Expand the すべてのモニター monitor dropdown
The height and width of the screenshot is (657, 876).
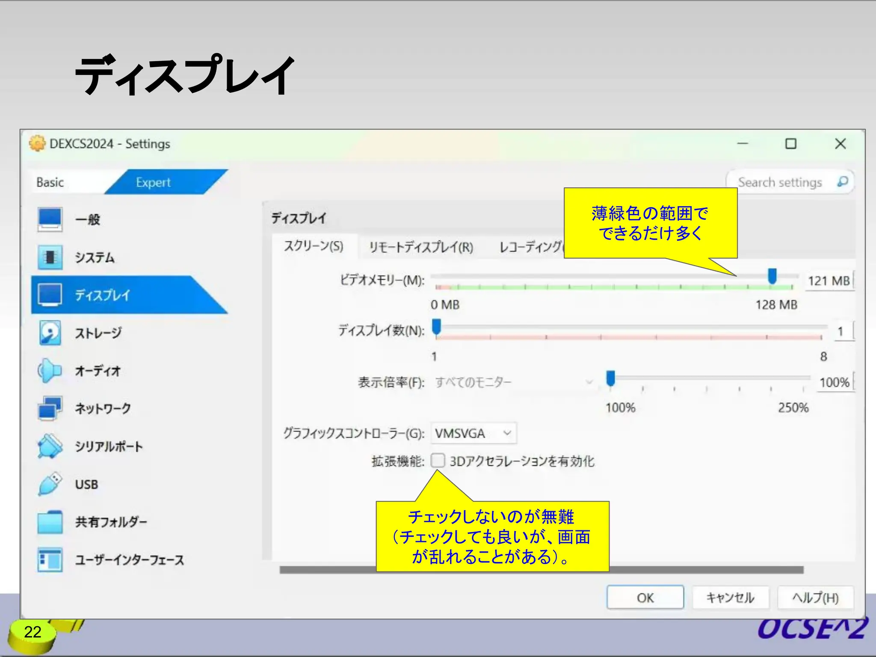514,382
